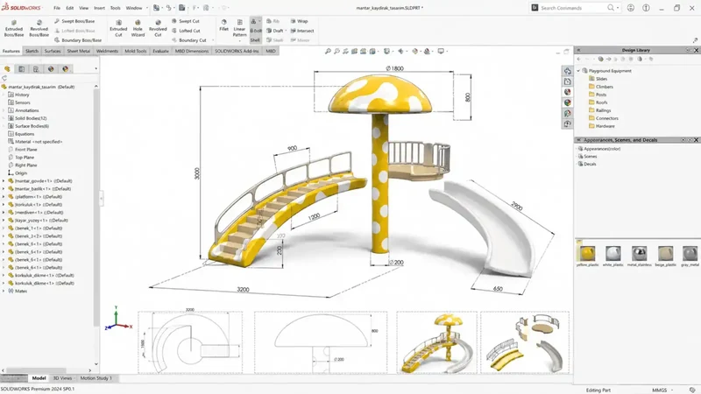This screenshot has width=701, height=394.
Task: Switch to the Motion Study 1 tab
Action: point(96,378)
